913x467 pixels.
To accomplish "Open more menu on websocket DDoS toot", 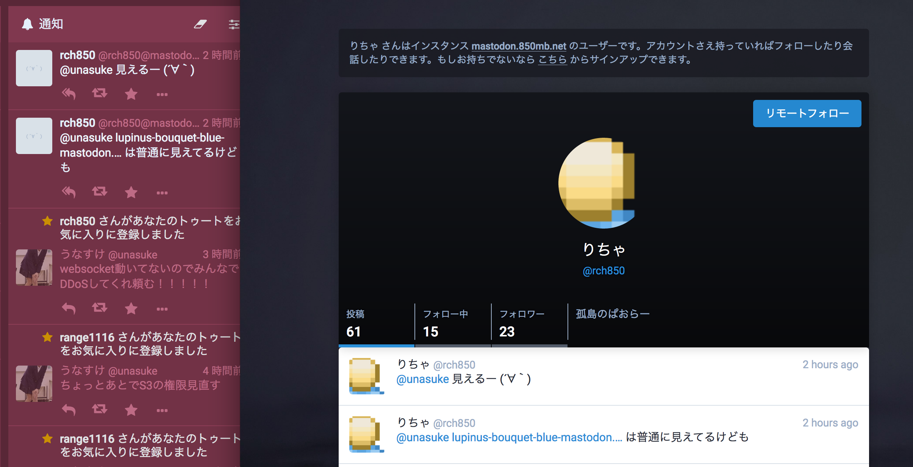I will pyautogui.click(x=162, y=309).
